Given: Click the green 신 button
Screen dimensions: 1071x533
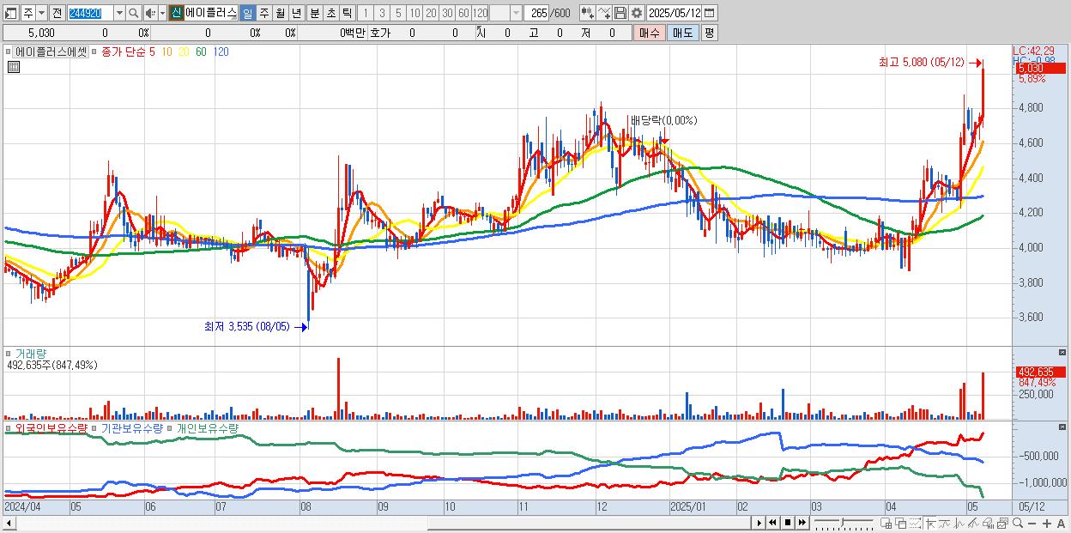Looking at the screenshot, I should [x=175, y=13].
